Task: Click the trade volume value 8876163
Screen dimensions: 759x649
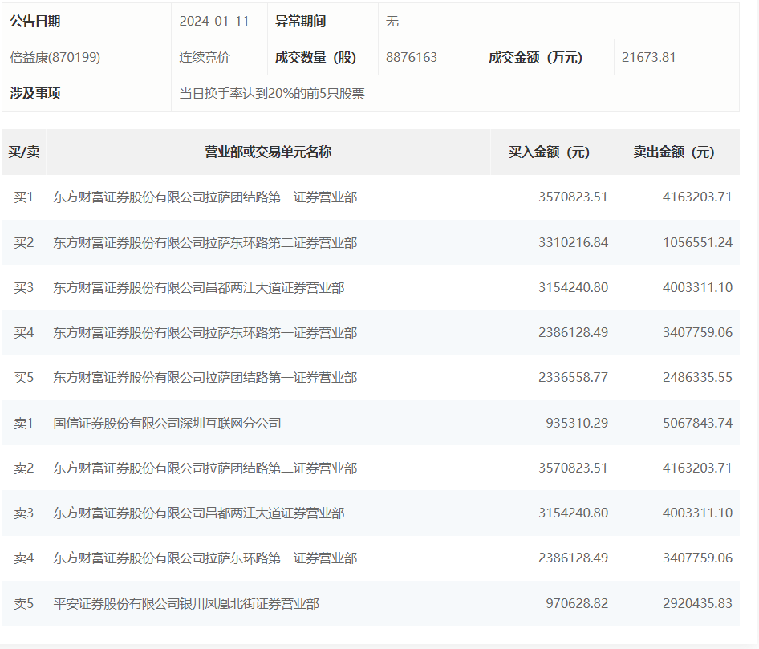Action: (412, 57)
